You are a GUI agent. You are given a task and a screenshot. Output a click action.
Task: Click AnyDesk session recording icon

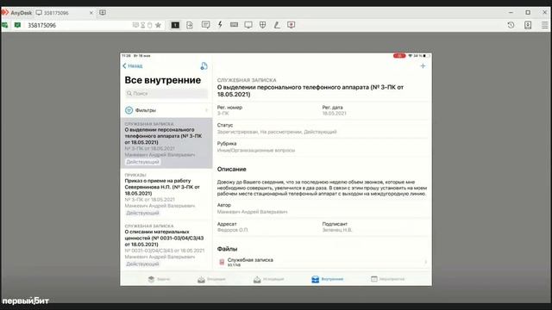pyautogui.click(x=292, y=25)
